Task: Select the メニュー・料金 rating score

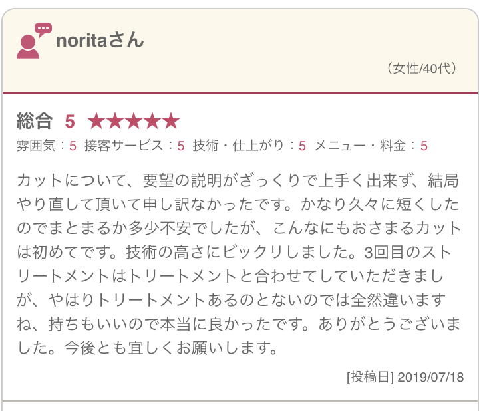Action: click(x=424, y=146)
